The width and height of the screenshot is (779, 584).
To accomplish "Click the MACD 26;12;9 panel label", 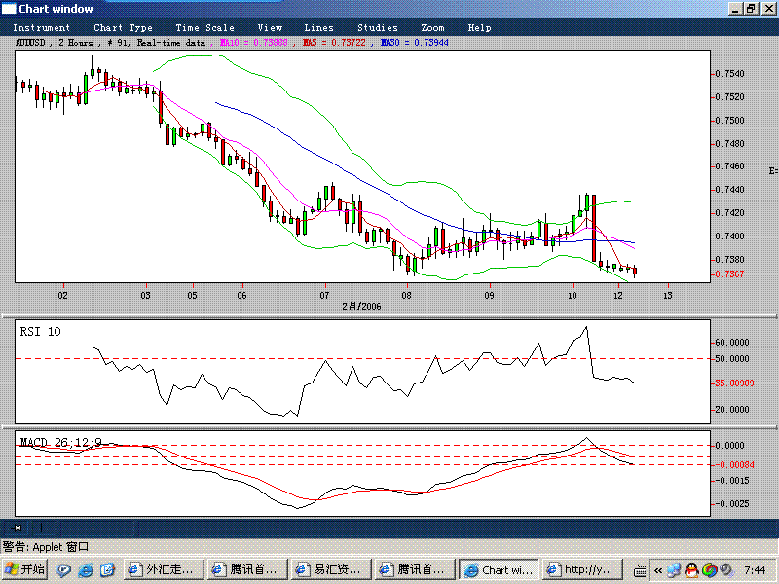I will (x=60, y=442).
